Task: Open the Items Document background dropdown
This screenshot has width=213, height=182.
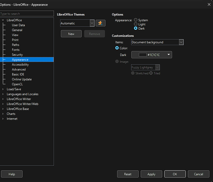Action: tap(157, 42)
